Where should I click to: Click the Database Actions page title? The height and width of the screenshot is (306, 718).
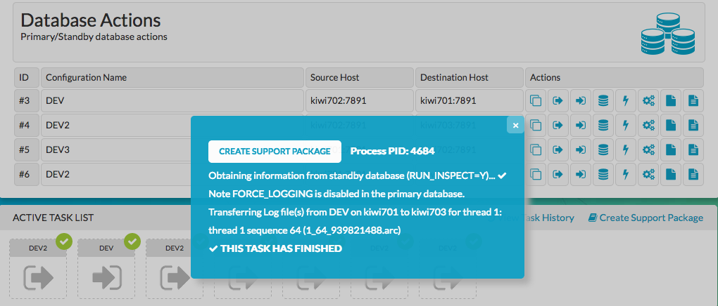pos(91,20)
